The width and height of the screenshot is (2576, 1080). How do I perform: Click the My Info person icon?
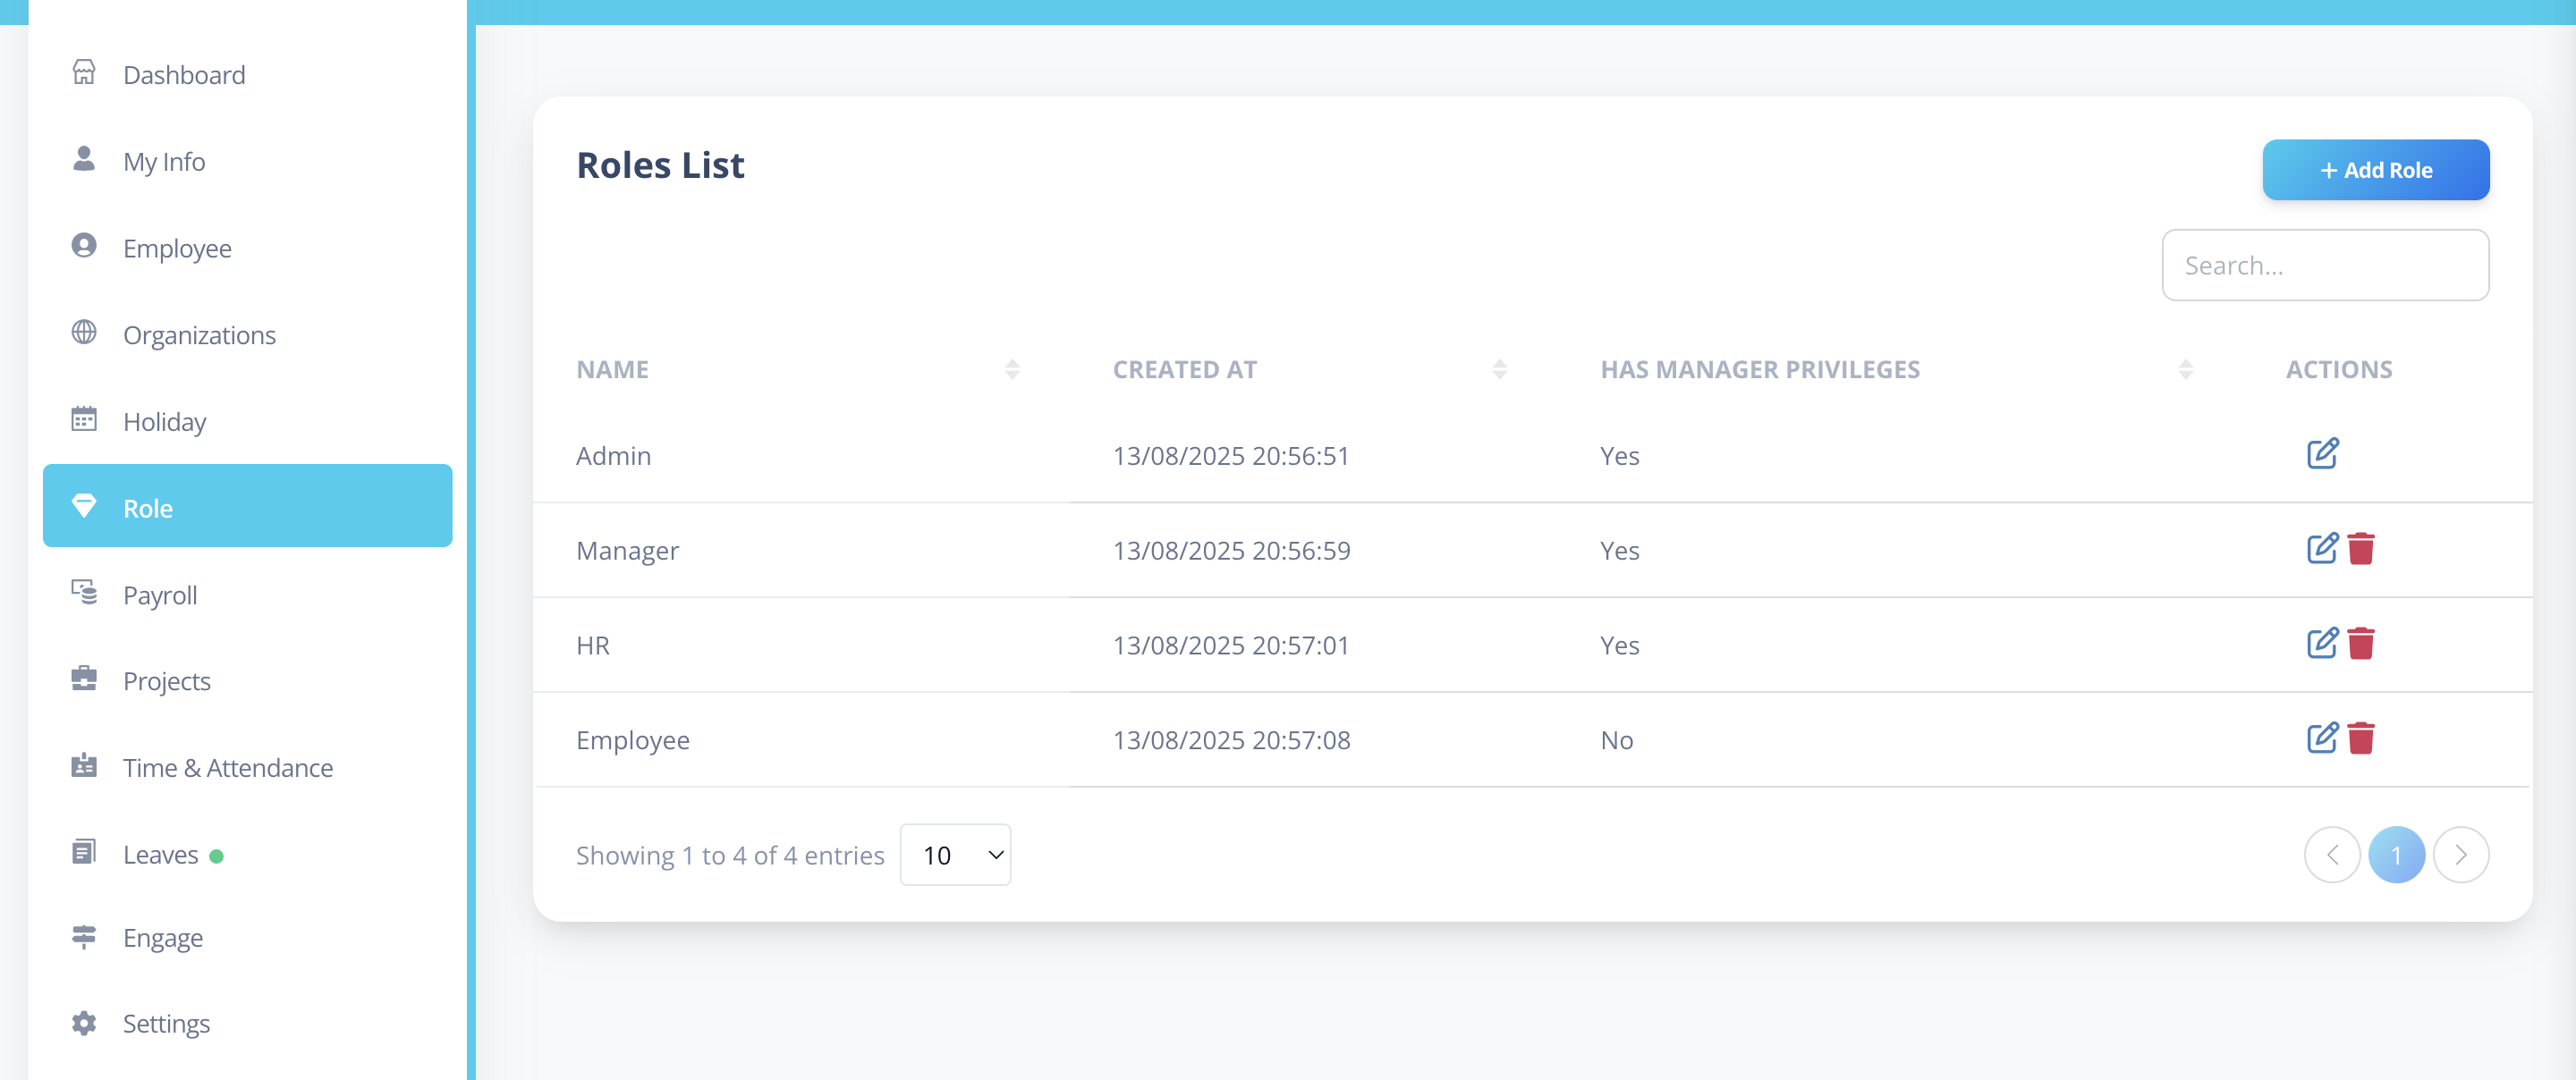[84, 159]
